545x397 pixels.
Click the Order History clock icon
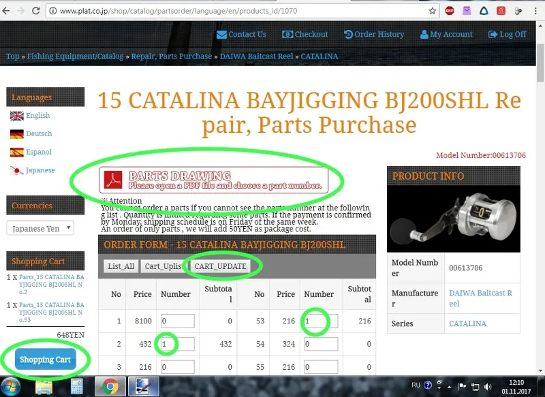348,34
